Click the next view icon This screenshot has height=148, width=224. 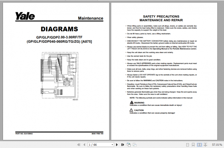click(134, 145)
